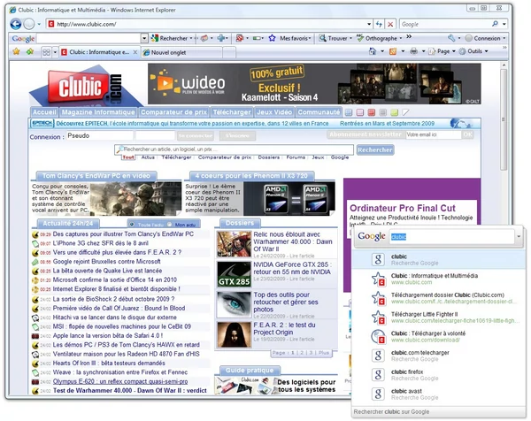The height and width of the screenshot is (421, 531).
Task: Switch to the Nouvel onglet tab
Action: tap(181, 52)
